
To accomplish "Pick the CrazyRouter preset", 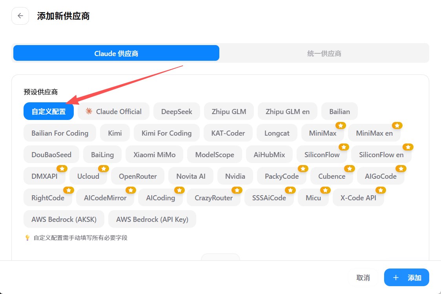I will [x=213, y=198].
